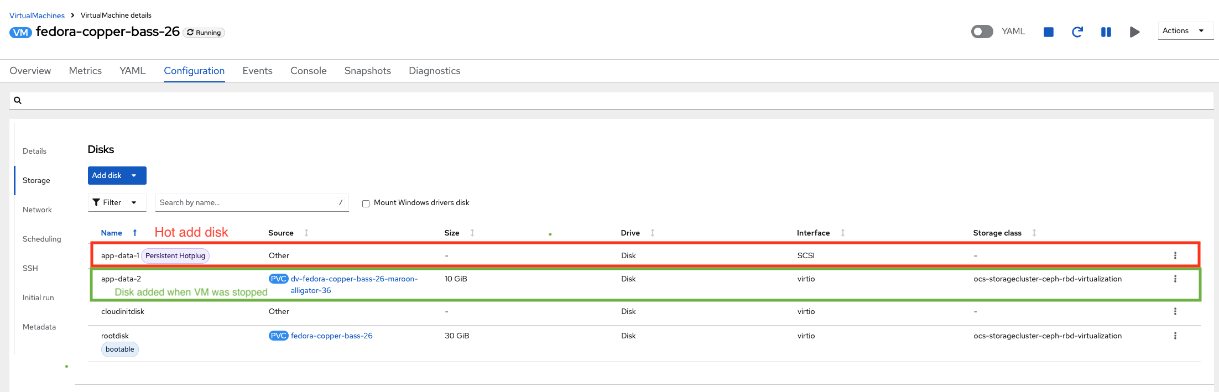Click the Search by name field

(246, 202)
